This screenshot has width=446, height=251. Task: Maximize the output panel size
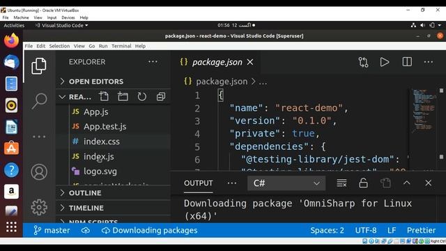[x=407, y=183]
